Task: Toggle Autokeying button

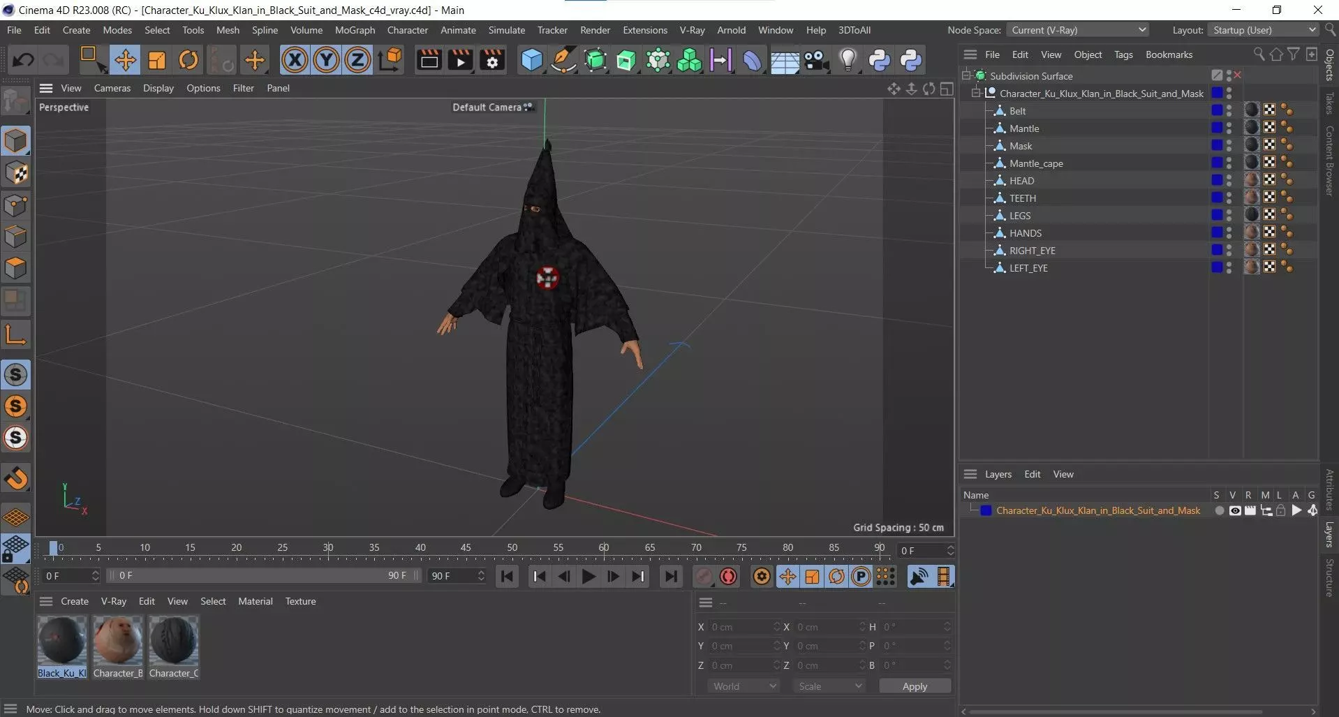Action: coord(728,576)
